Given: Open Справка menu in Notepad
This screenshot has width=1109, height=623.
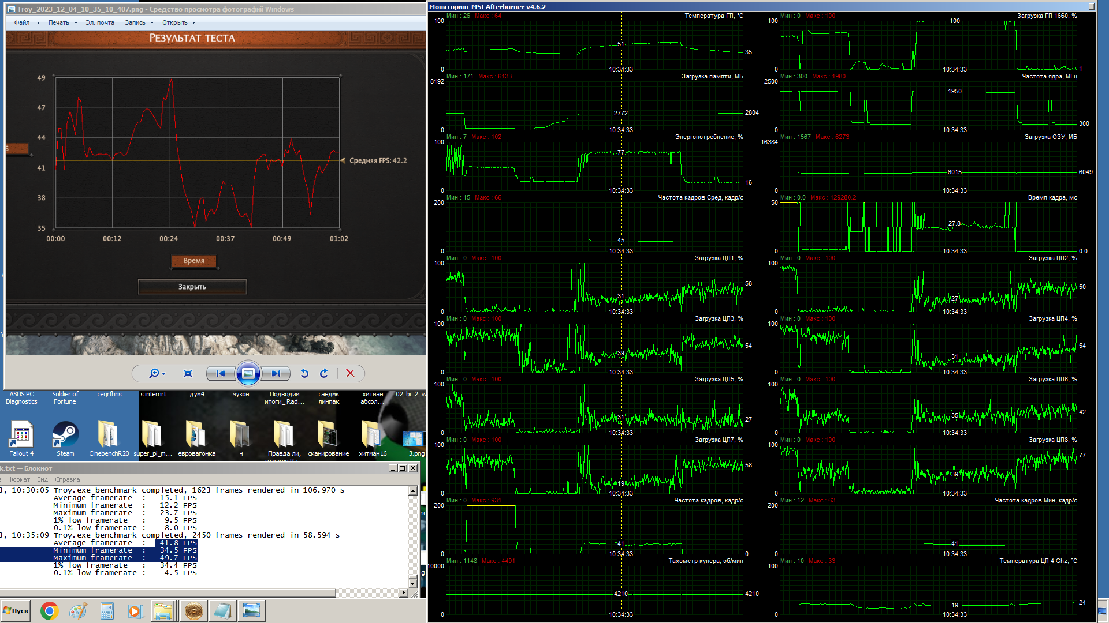Looking at the screenshot, I should click(x=68, y=479).
